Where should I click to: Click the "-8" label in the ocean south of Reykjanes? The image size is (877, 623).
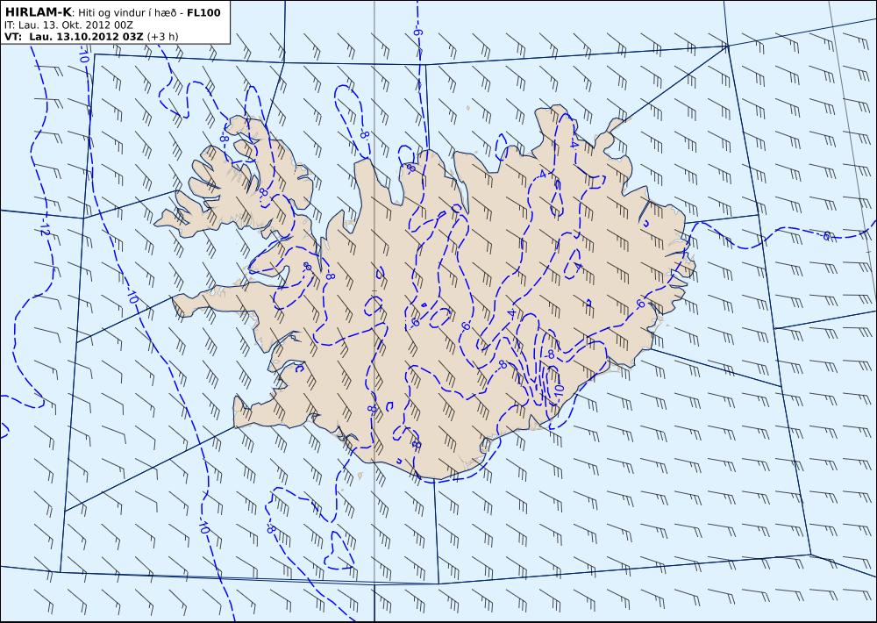pyautogui.click(x=271, y=528)
